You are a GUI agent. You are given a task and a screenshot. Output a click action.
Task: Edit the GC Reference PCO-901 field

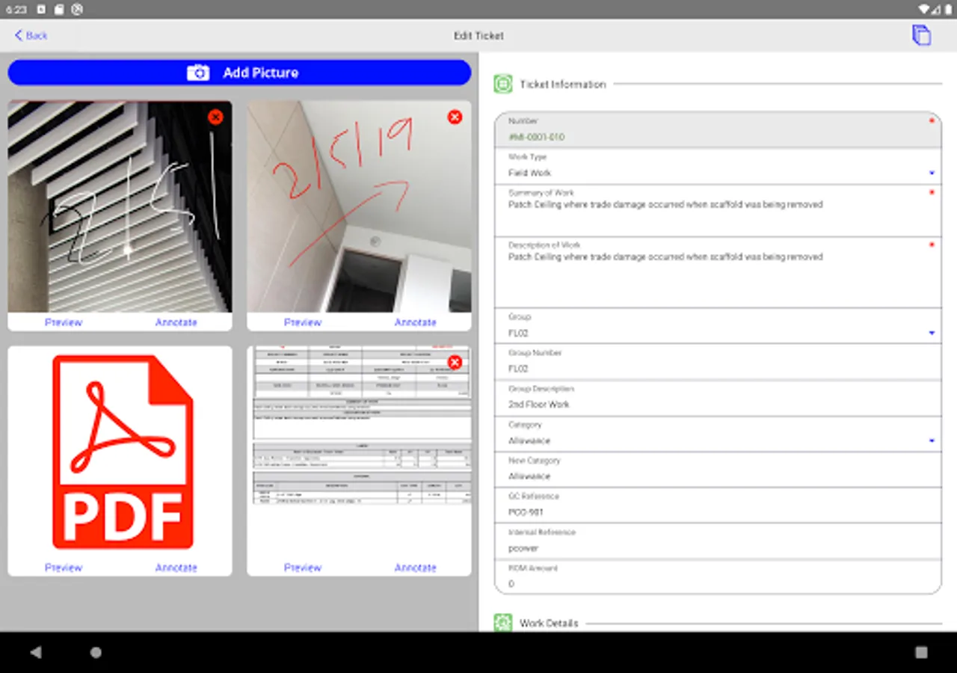(718, 505)
